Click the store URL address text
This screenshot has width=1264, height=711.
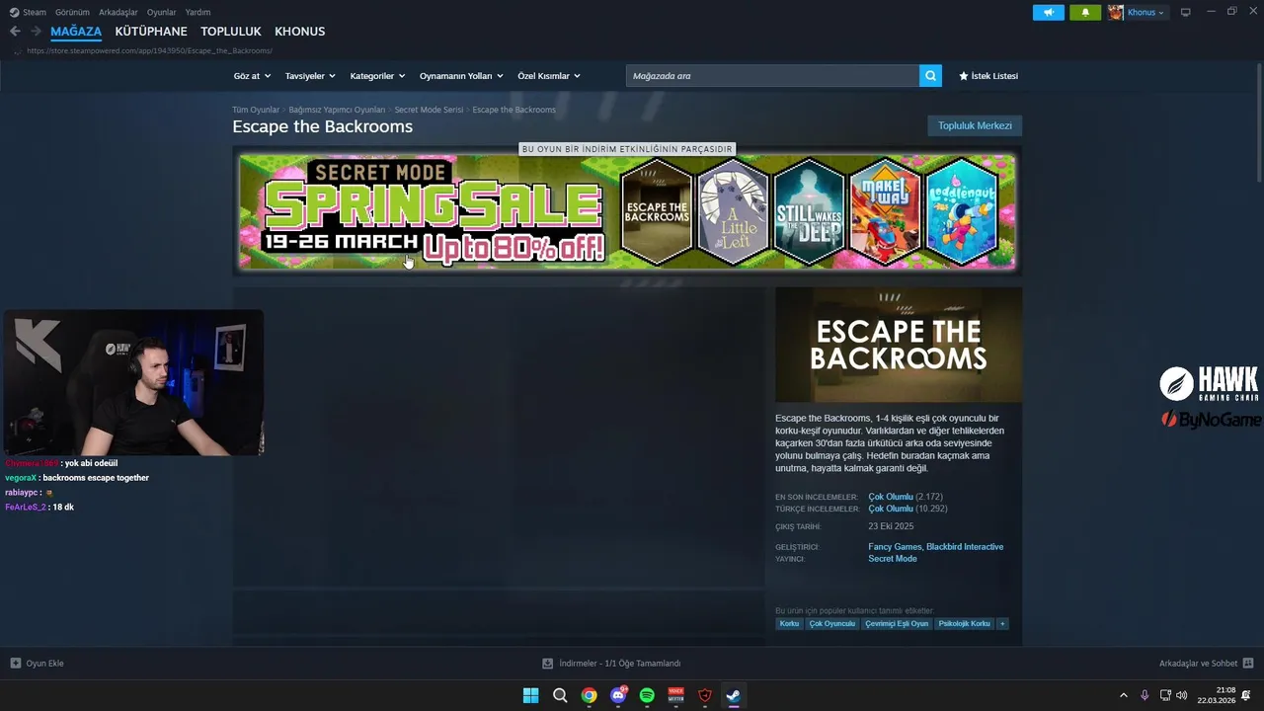pyautogui.click(x=149, y=50)
